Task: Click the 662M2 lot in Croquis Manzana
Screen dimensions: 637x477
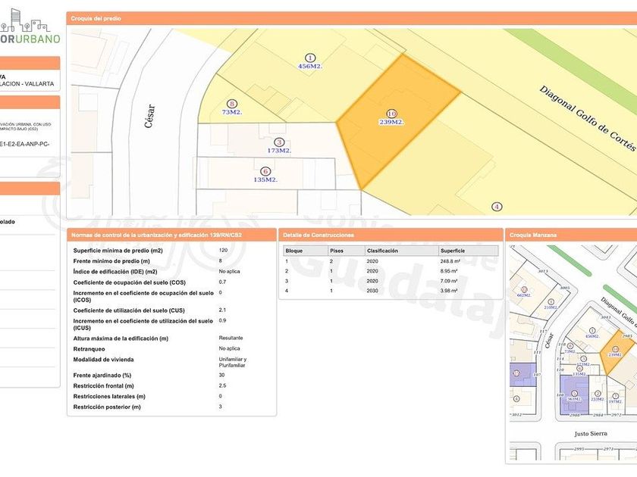Action: (522, 291)
